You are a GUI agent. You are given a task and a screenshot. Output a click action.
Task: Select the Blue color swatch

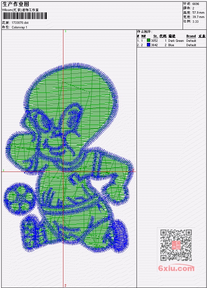(x=149, y=45)
